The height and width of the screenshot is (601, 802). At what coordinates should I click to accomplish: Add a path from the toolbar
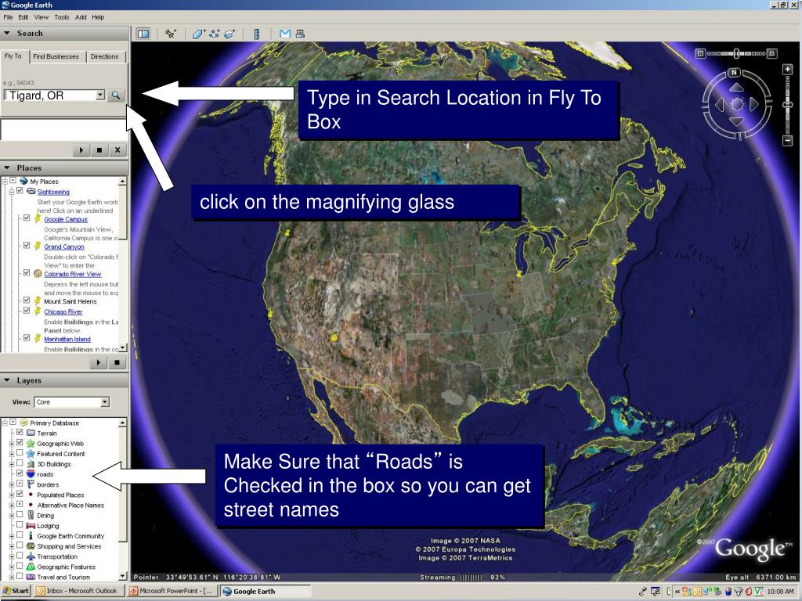click(x=215, y=34)
